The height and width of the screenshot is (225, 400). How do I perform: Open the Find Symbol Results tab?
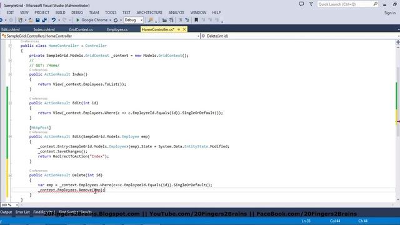coord(76,212)
